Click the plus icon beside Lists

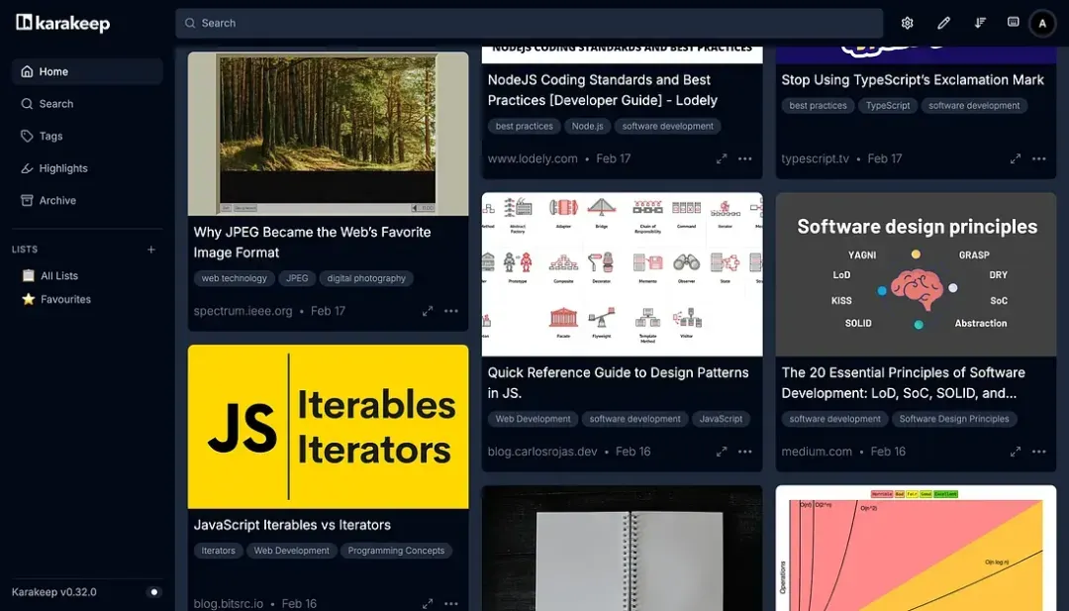[151, 250]
